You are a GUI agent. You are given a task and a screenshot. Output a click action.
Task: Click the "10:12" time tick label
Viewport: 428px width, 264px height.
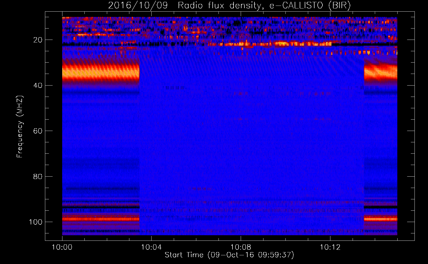pyautogui.click(x=330, y=247)
